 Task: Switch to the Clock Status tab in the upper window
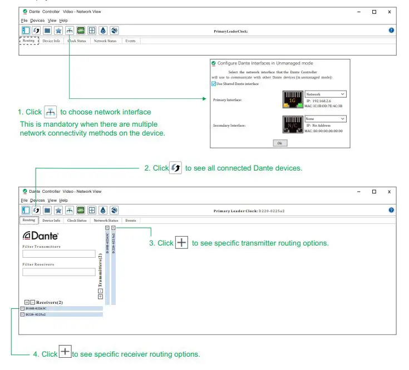(x=77, y=41)
